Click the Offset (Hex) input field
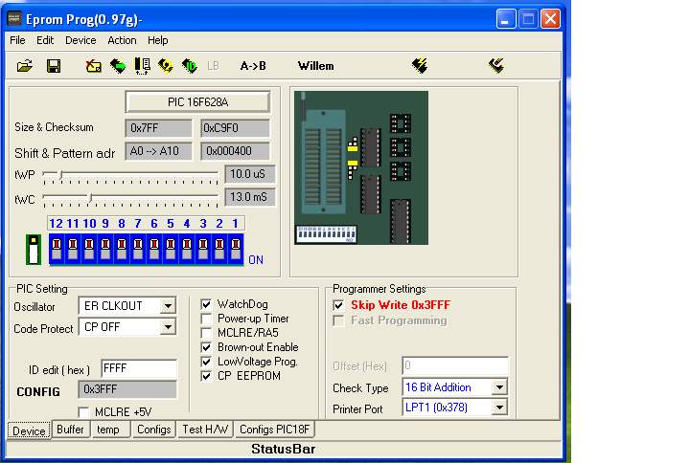Screen dimensions: 690x463 click(x=455, y=365)
